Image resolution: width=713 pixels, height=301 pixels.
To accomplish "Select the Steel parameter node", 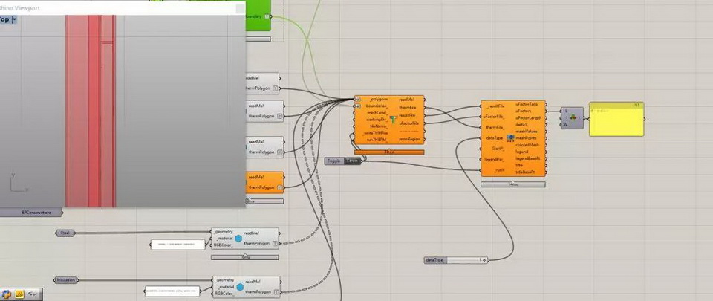I will pyautogui.click(x=67, y=233).
